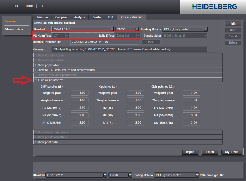Click the Export button

[x=210, y=152]
